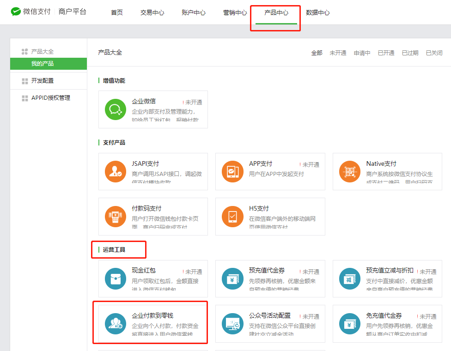Click the 开发配置 grid icon
Viewport: 451px width, 351px height.
pyautogui.click(x=25, y=81)
